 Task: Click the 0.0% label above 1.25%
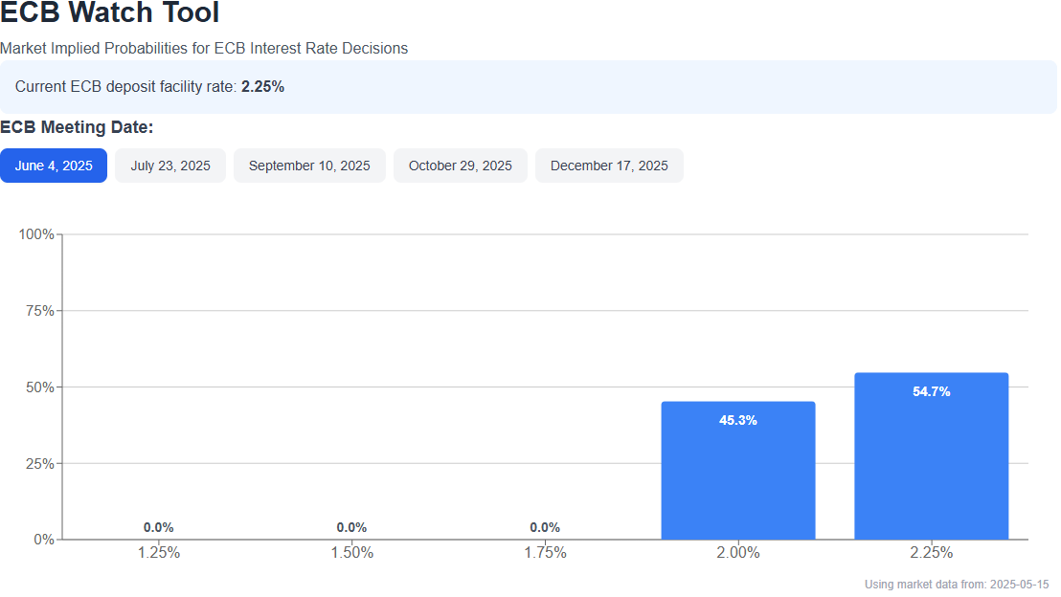tap(159, 527)
